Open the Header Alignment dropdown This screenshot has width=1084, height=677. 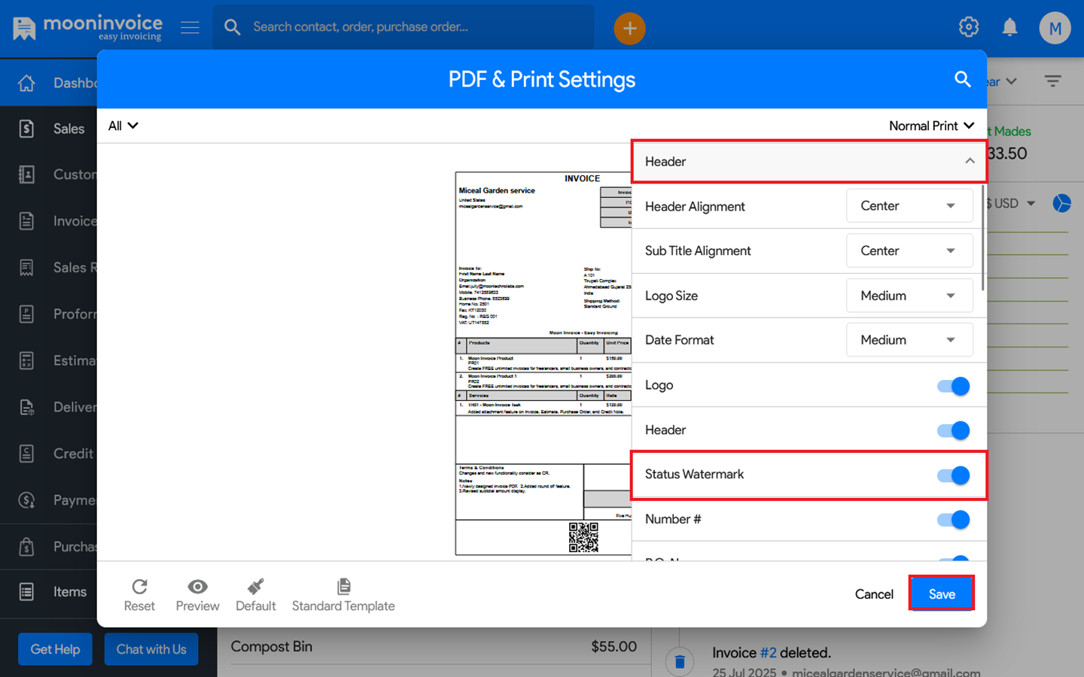point(909,206)
